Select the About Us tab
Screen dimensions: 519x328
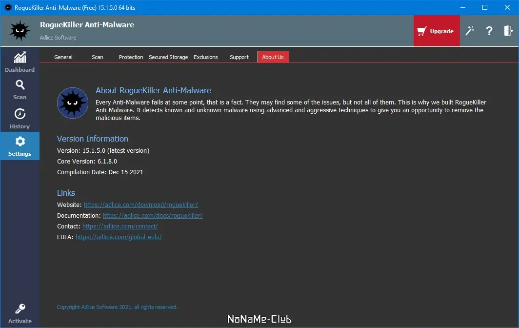click(x=273, y=57)
